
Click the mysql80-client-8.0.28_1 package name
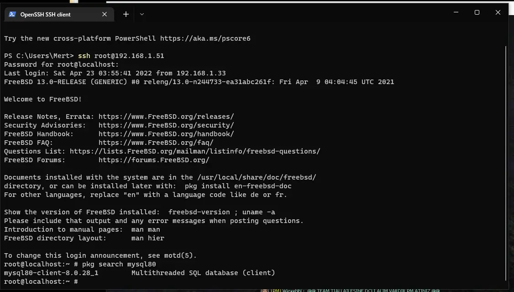(x=51, y=273)
